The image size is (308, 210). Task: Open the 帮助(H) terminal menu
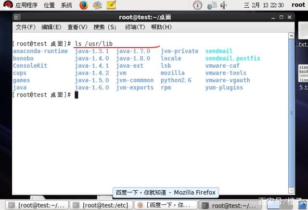161,27
